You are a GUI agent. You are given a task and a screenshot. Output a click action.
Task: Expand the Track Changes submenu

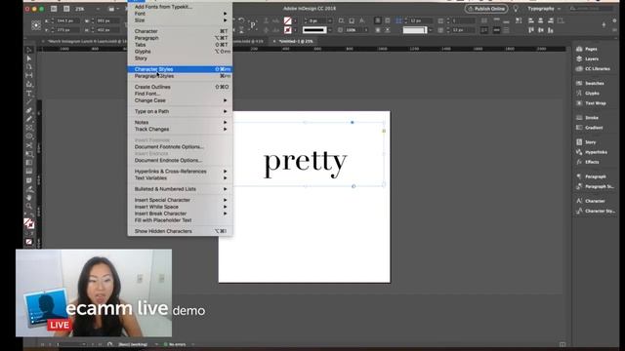(x=180, y=130)
